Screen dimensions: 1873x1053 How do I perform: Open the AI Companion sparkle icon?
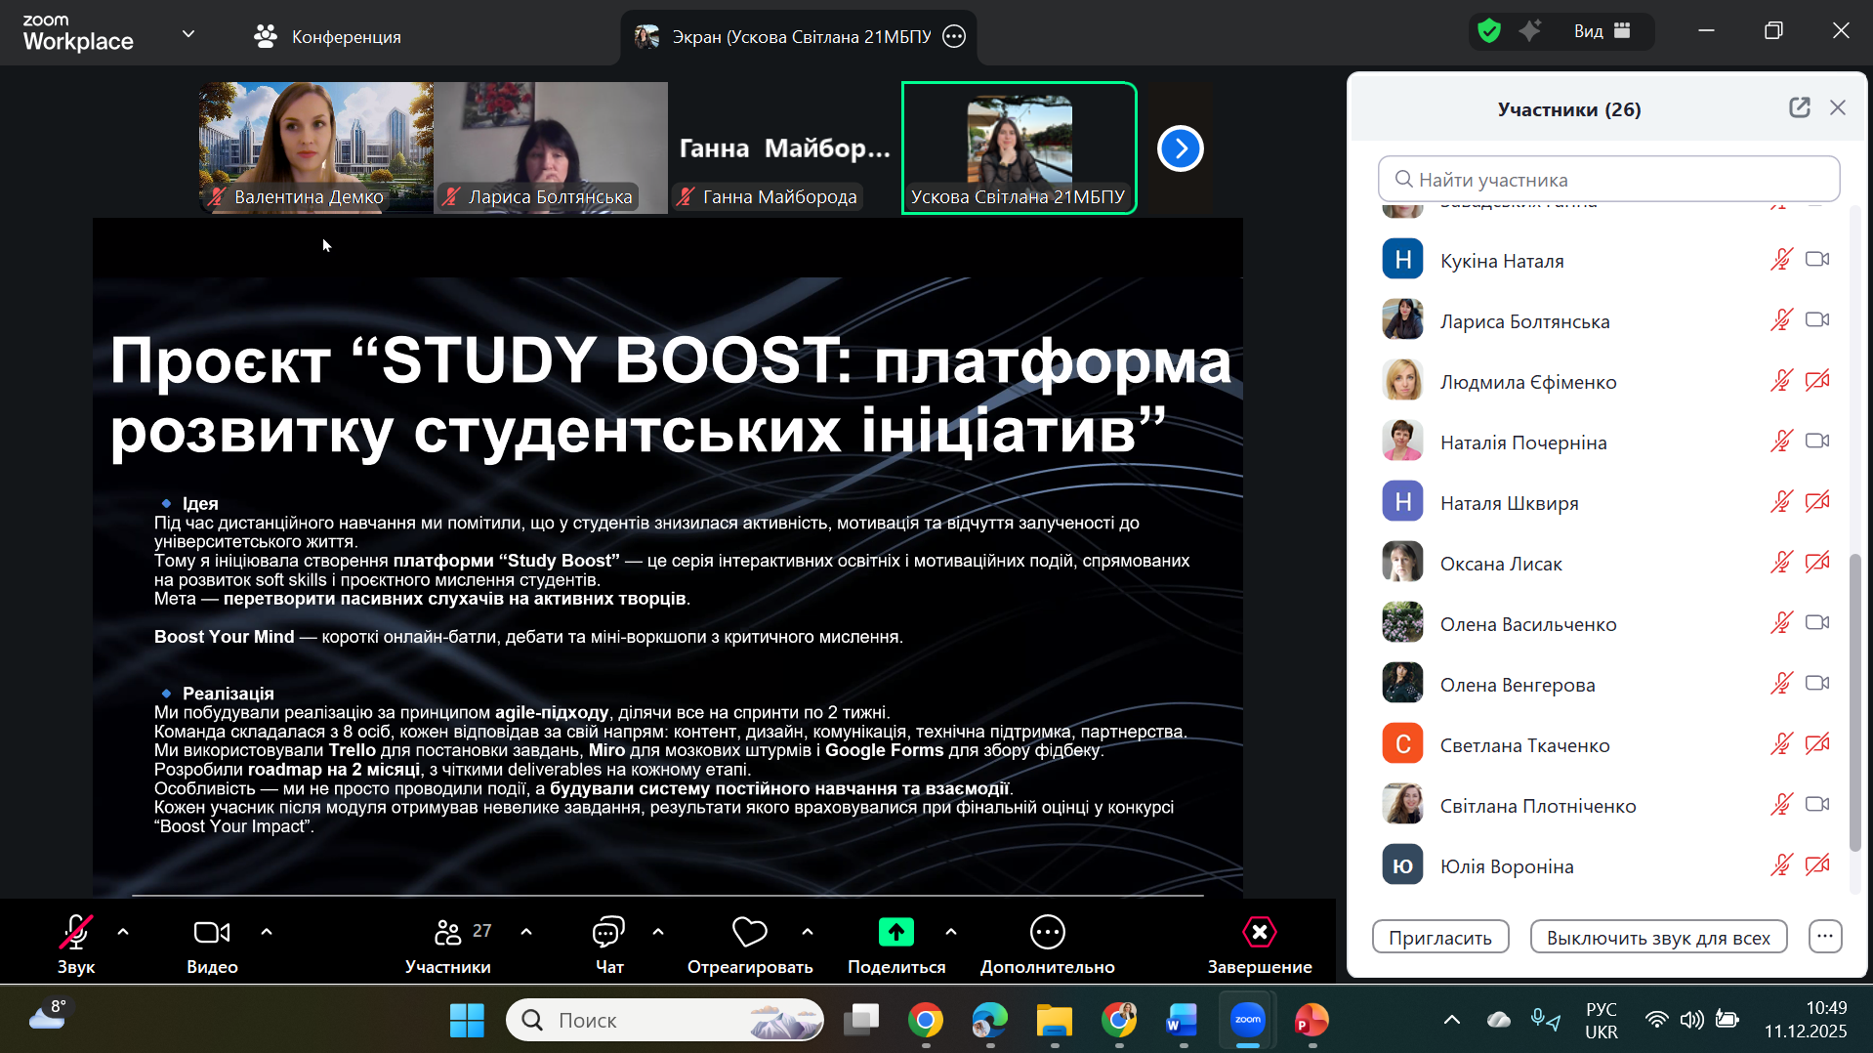1529,31
